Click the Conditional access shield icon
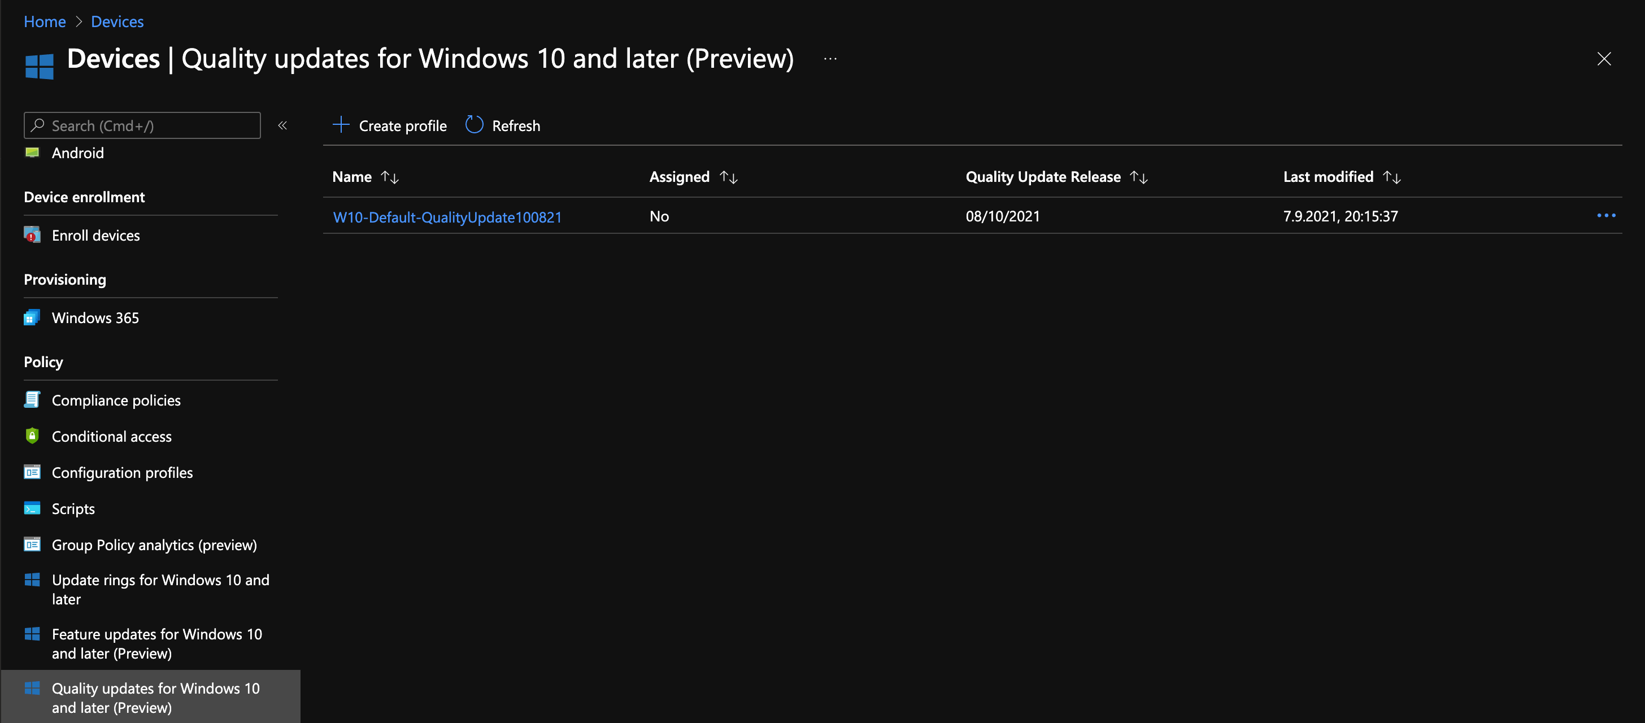 [32, 436]
